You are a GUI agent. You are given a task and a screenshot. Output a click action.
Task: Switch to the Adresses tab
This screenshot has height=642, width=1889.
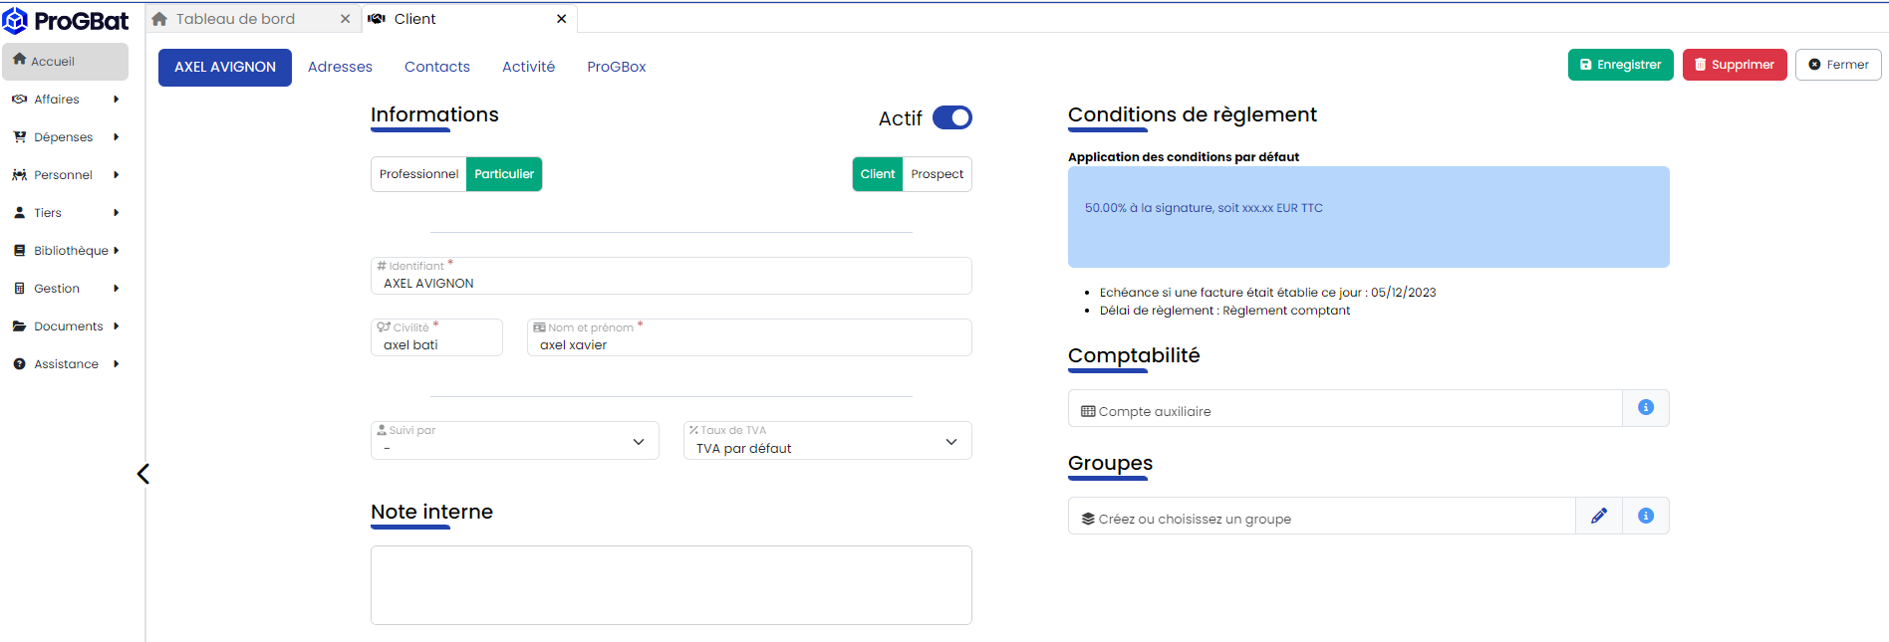(340, 67)
